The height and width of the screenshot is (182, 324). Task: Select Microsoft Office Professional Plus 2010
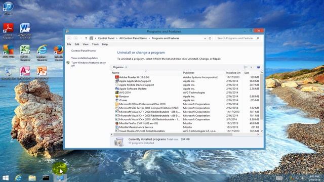tap(187, 104)
